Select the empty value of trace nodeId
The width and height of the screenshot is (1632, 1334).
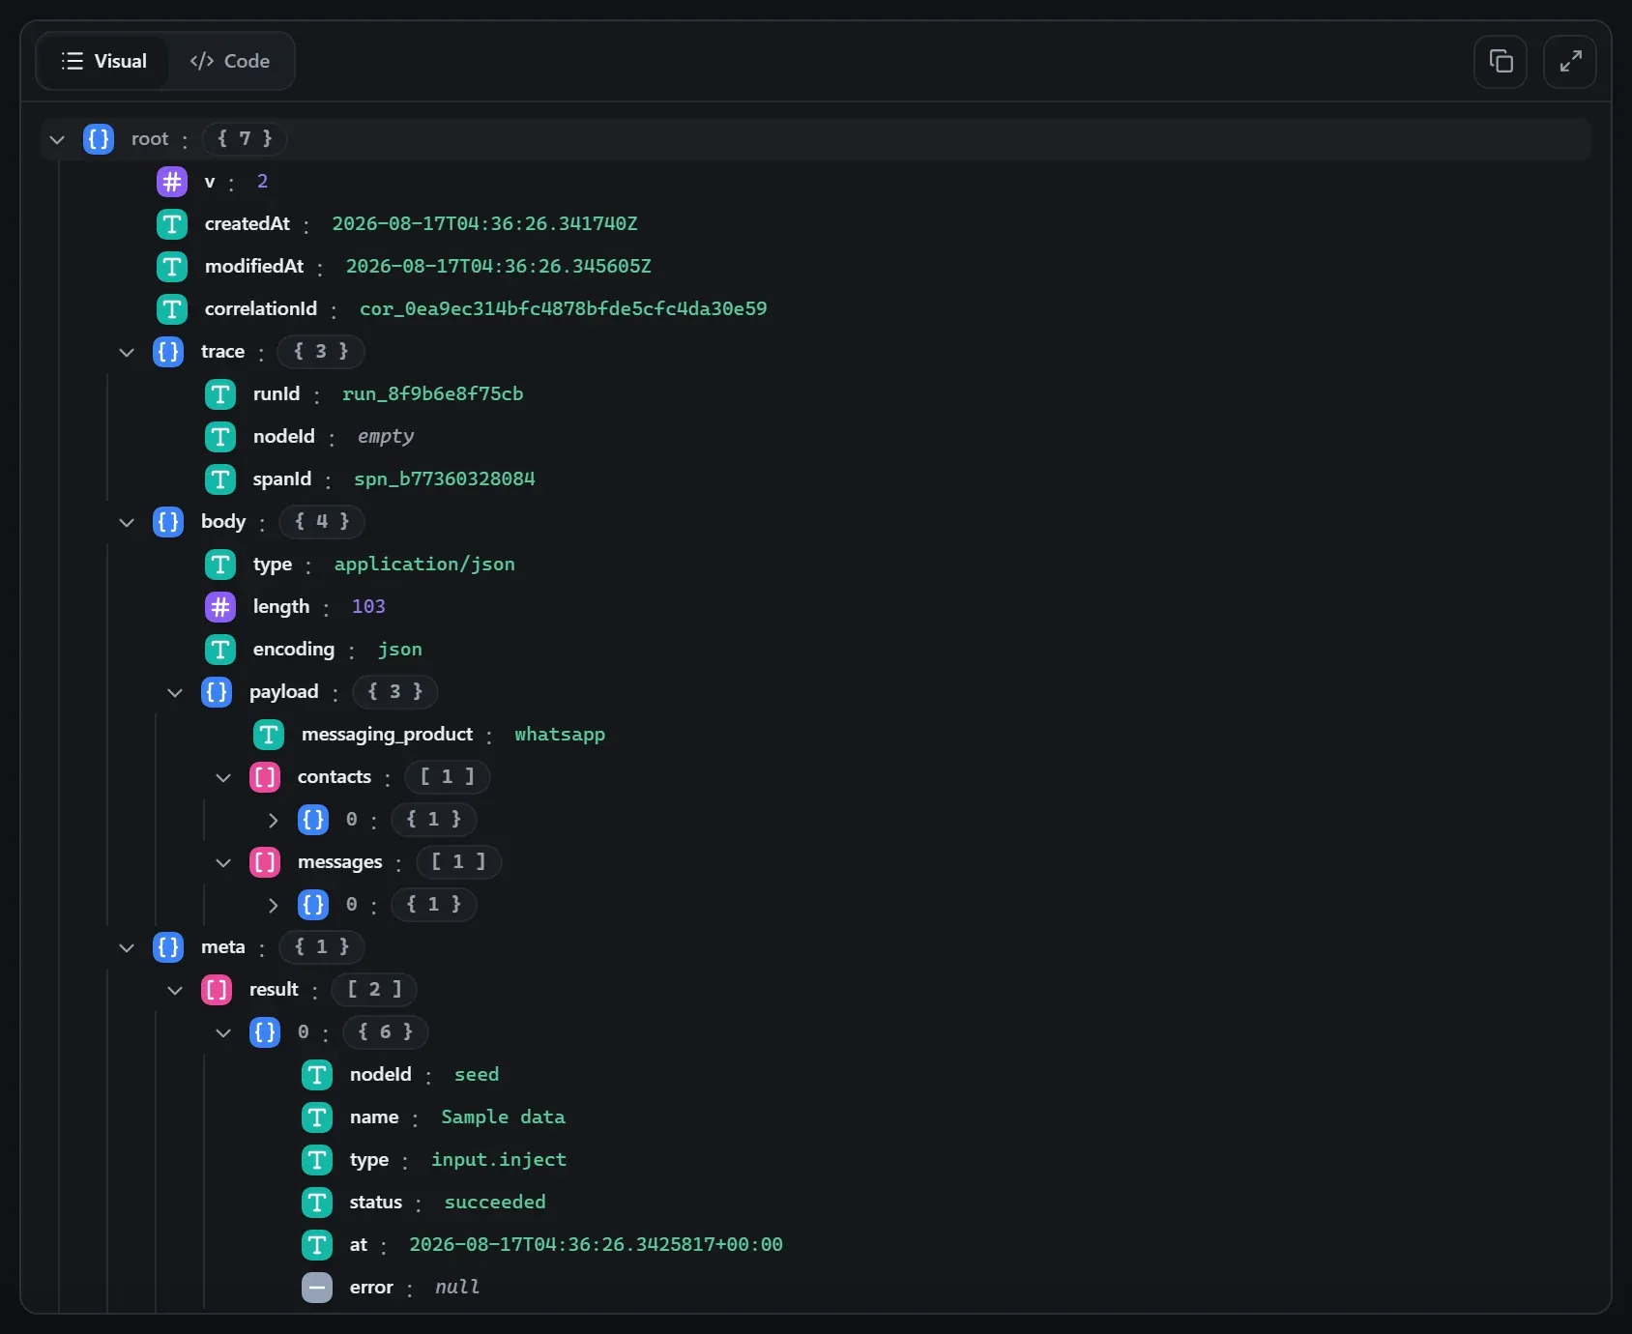(x=386, y=437)
